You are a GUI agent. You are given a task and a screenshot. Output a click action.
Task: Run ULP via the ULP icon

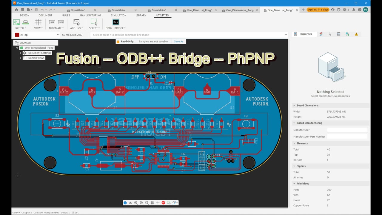52,22
